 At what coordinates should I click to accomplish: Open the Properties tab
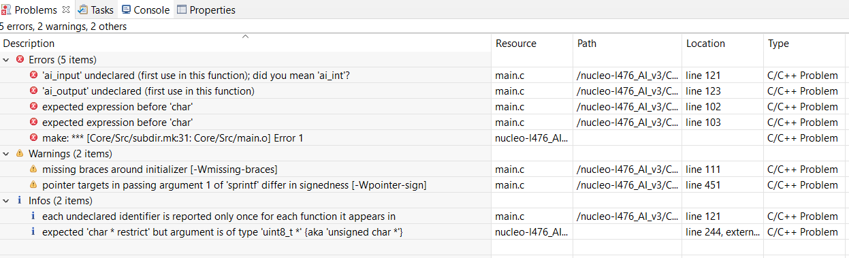[x=206, y=10]
